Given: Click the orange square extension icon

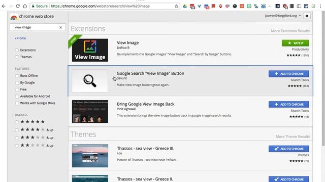Looking at the screenshot, I should 242,6.
